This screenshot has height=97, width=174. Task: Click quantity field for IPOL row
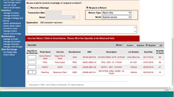tap(32, 62)
